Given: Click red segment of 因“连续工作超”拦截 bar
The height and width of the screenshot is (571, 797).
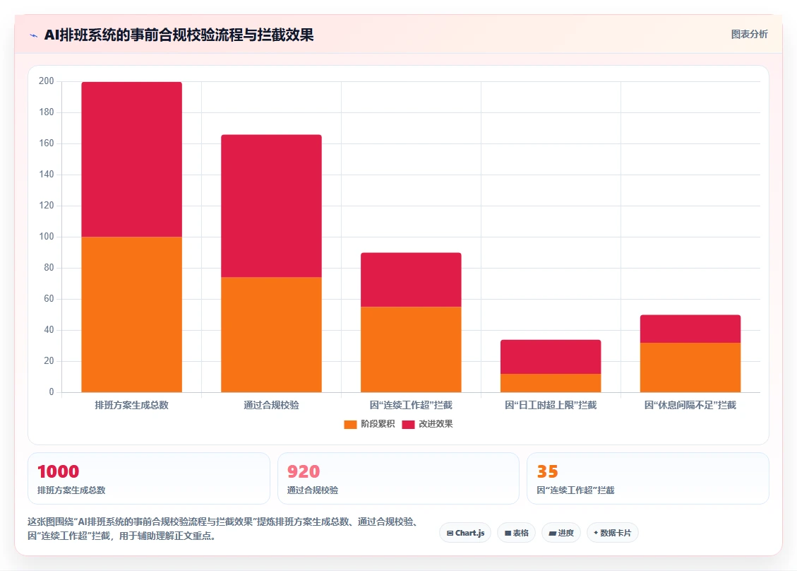Looking at the screenshot, I should (412, 280).
